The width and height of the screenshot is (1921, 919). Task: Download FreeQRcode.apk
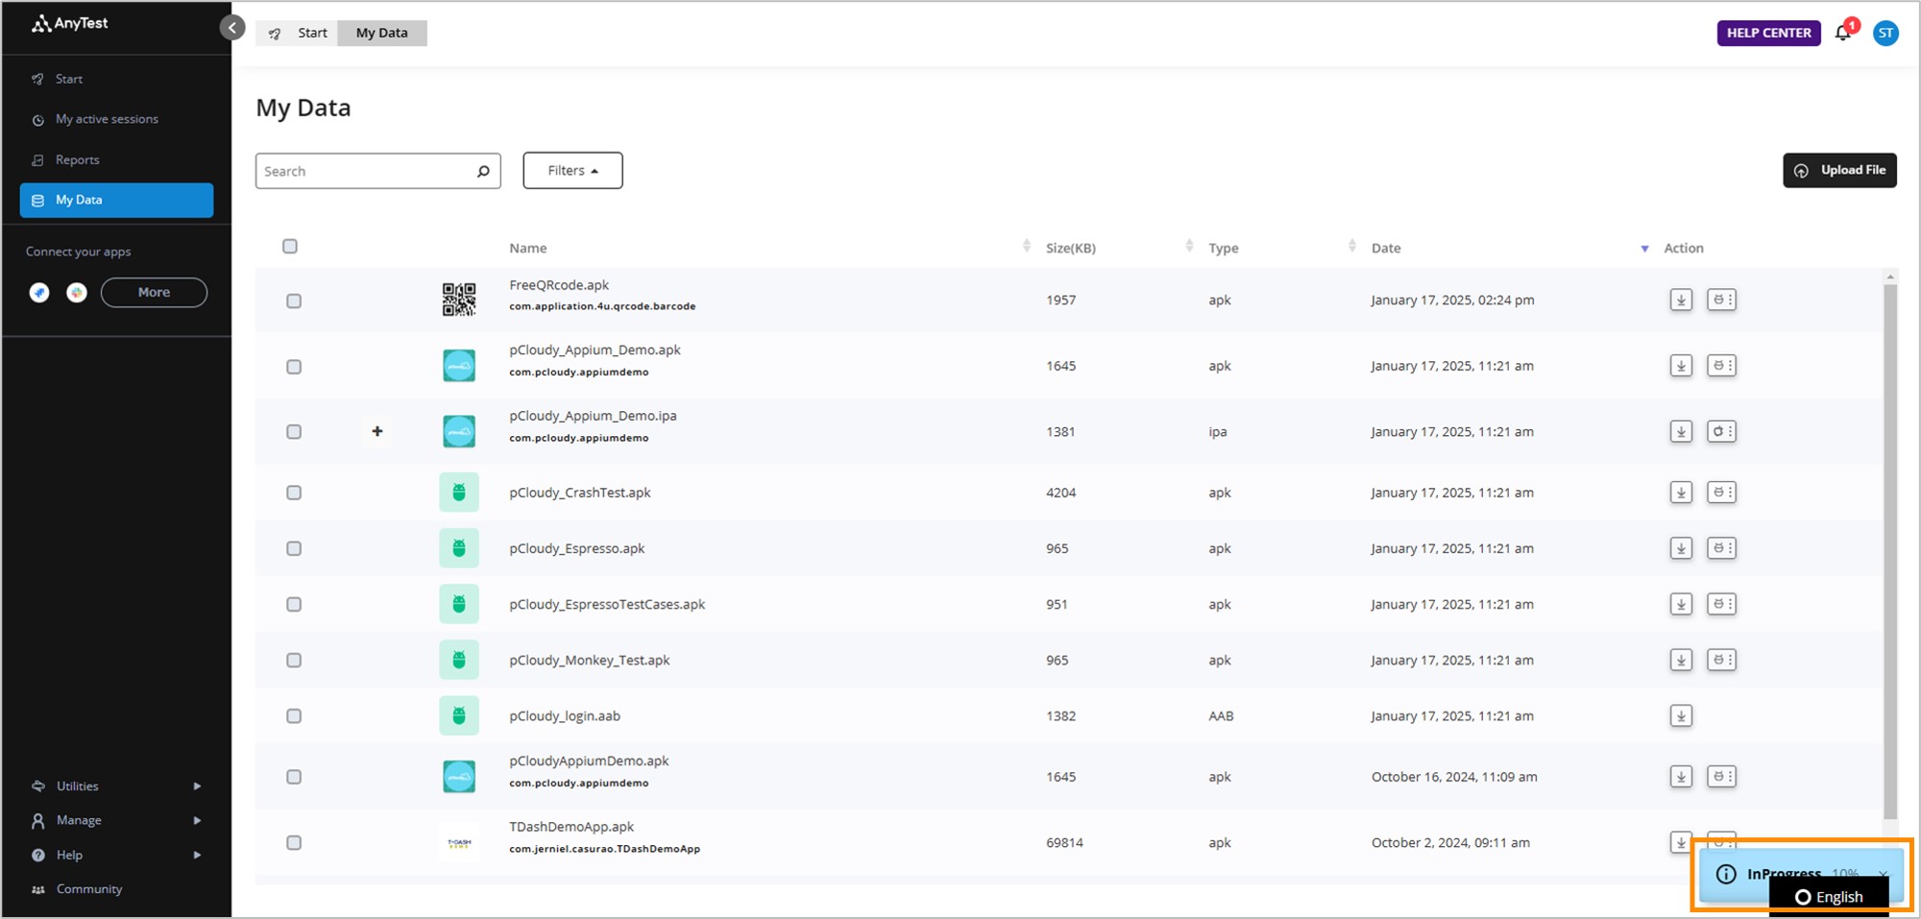(x=1681, y=300)
